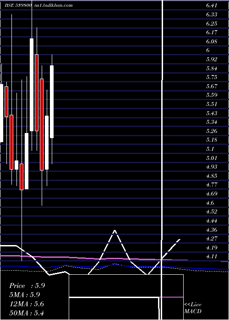Viewport: 229px width, 320px height.
Task: Click the 4.36 price axis label
Action: 212,229
